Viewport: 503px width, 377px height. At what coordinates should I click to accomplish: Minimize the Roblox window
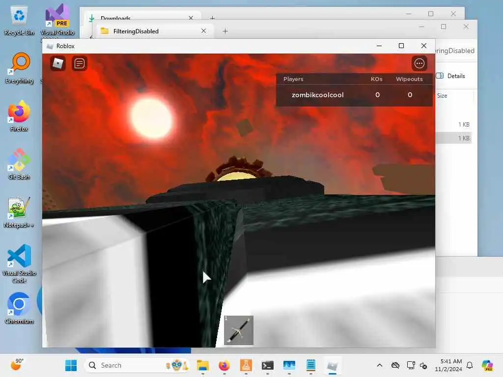[x=379, y=46]
